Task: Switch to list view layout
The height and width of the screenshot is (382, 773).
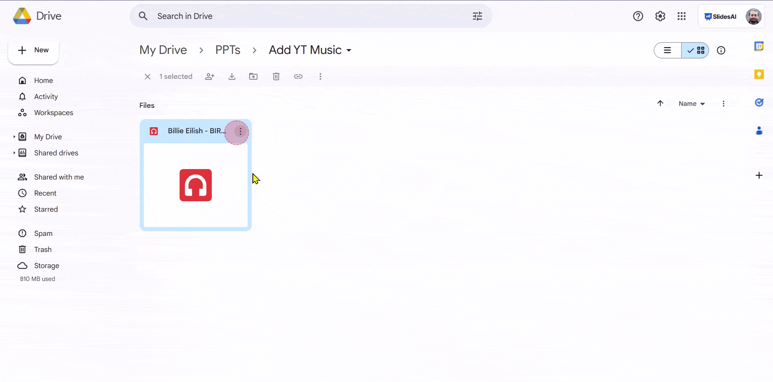Action: pos(667,50)
